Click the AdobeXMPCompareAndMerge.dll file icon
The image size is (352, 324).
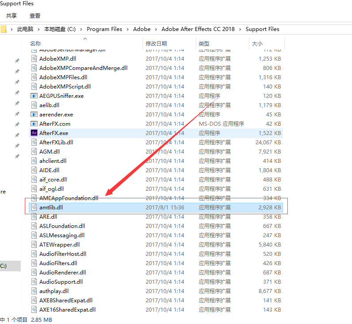(34, 68)
